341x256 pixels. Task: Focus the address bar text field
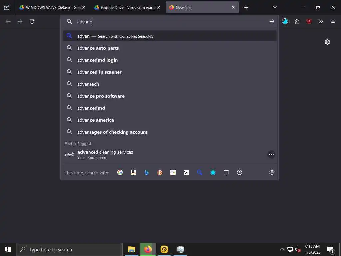(170, 22)
